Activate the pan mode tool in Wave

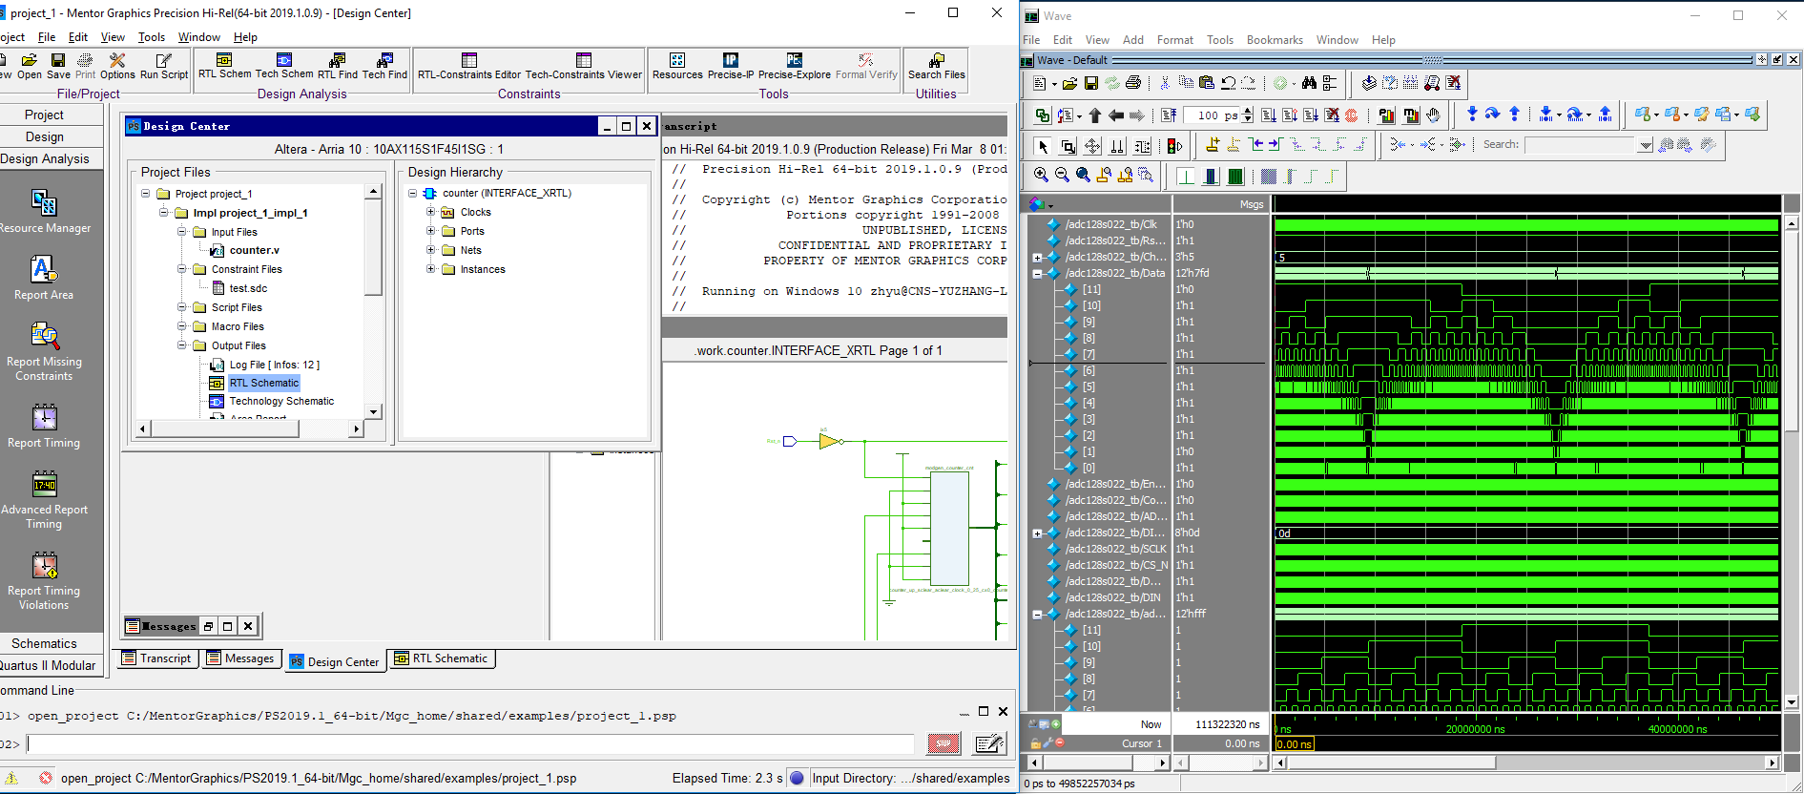click(1092, 146)
